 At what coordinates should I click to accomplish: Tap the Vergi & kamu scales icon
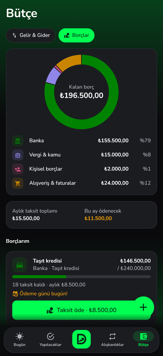(18, 155)
